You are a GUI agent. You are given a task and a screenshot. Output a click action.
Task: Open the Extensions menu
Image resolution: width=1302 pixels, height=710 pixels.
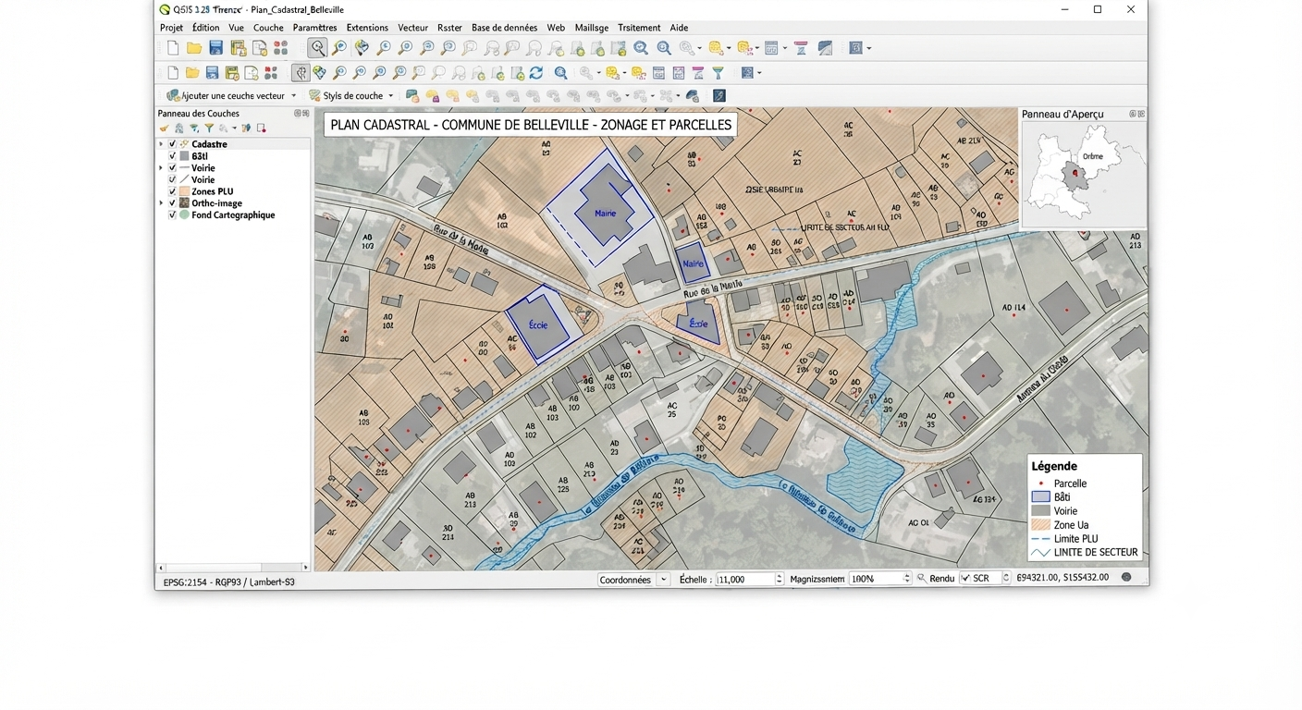click(367, 28)
